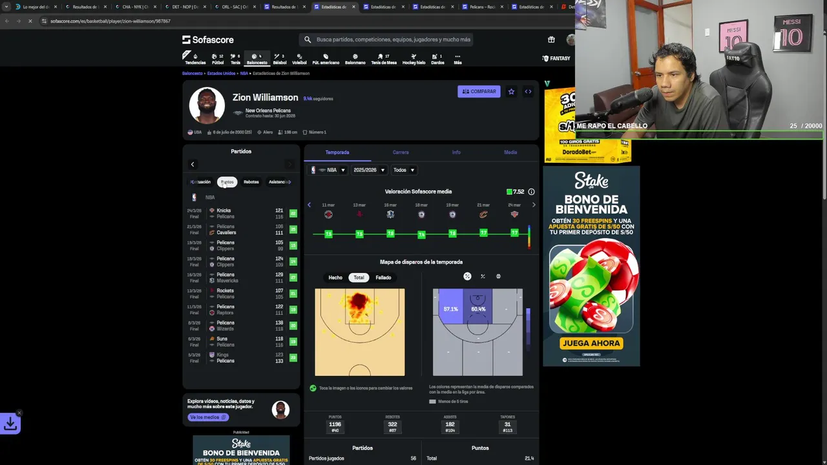Select the Rebotes stat filter
This screenshot has width=827, height=465.
(251, 182)
